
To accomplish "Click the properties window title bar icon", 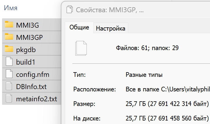I will (x=70, y=9).
